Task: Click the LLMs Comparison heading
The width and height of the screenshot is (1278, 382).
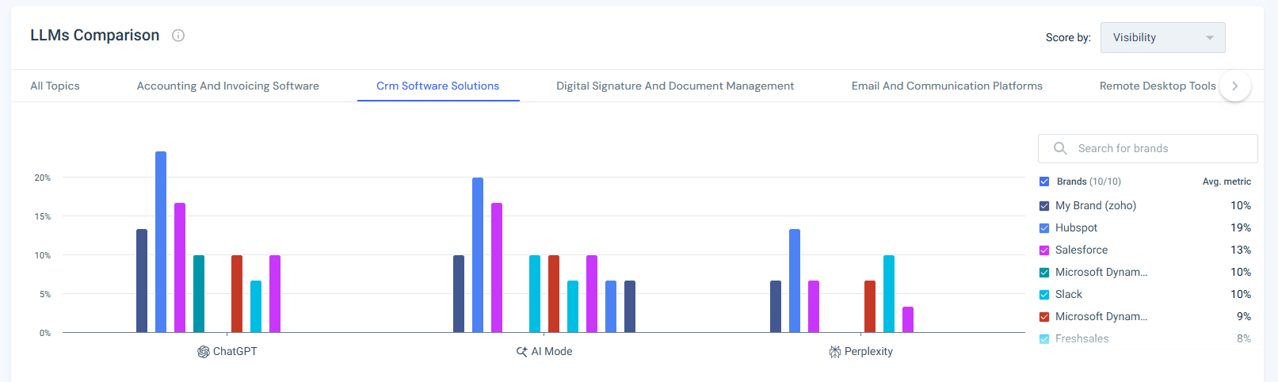Action: pos(95,35)
